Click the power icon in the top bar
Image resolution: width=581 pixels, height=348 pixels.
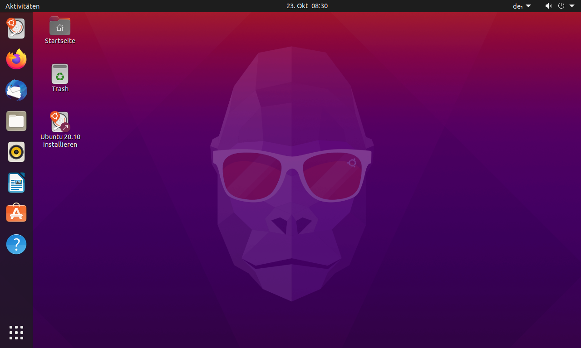561,6
